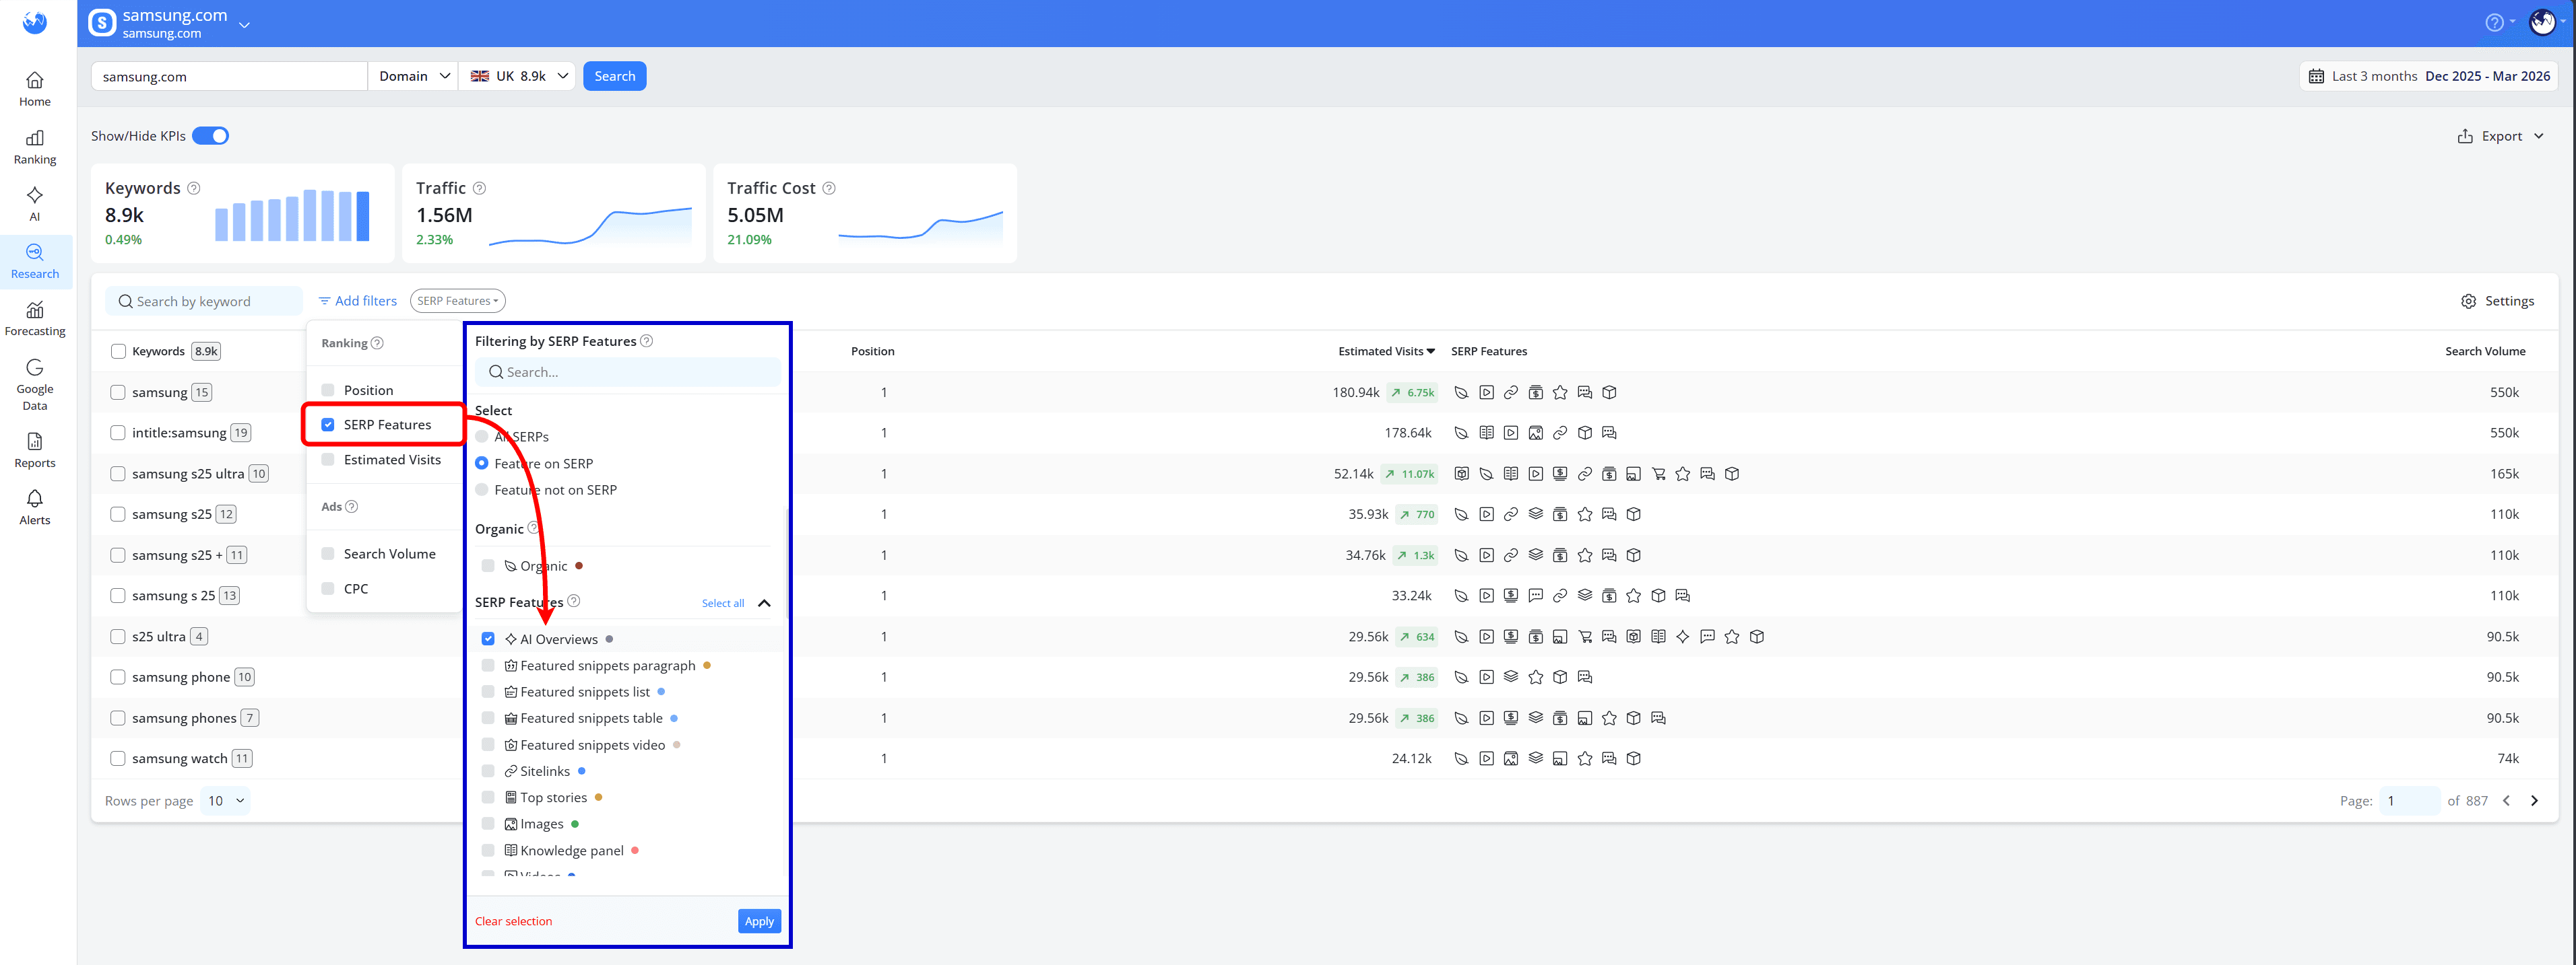Image resolution: width=2576 pixels, height=965 pixels.
Task: Click the Clear selection link
Action: 513,920
